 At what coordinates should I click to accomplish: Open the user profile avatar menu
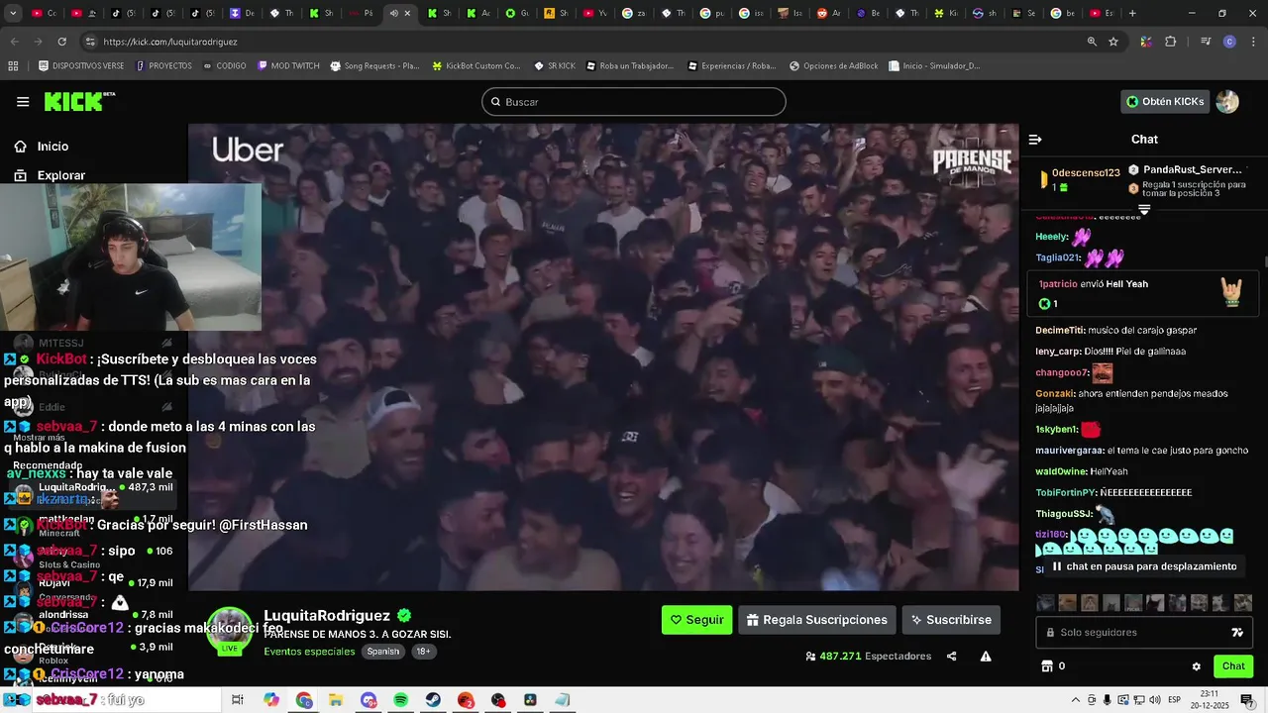tap(1227, 101)
